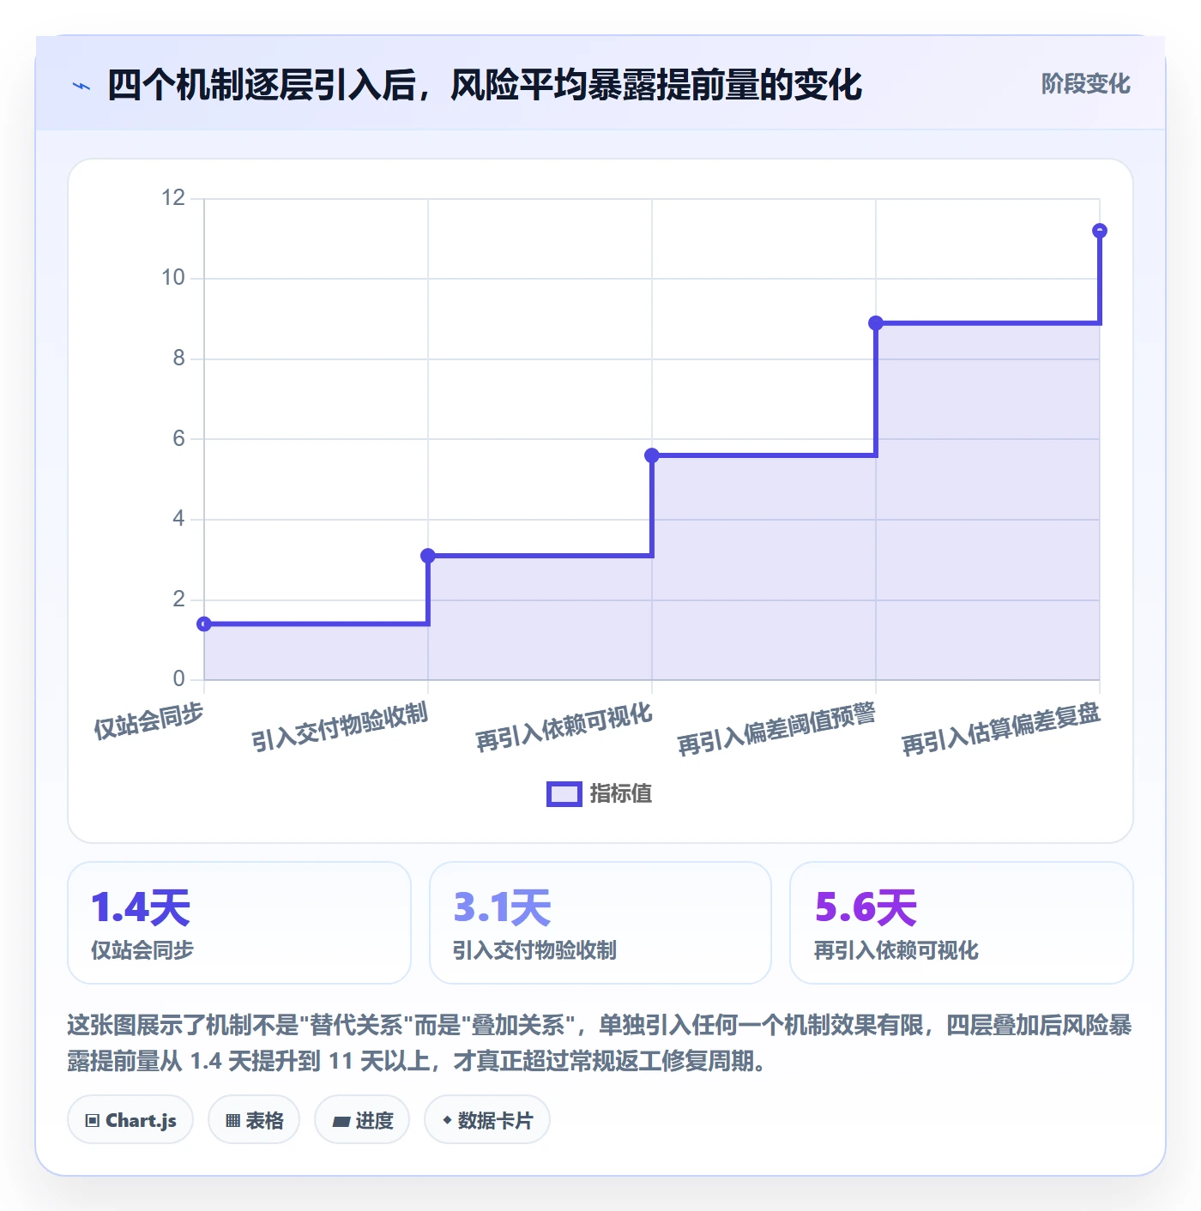1201x1211 pixels.
Task: Select the 进度 tag
Action: 362,1120
